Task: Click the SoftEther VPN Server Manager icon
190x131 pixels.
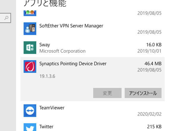Action: (30, 29)
